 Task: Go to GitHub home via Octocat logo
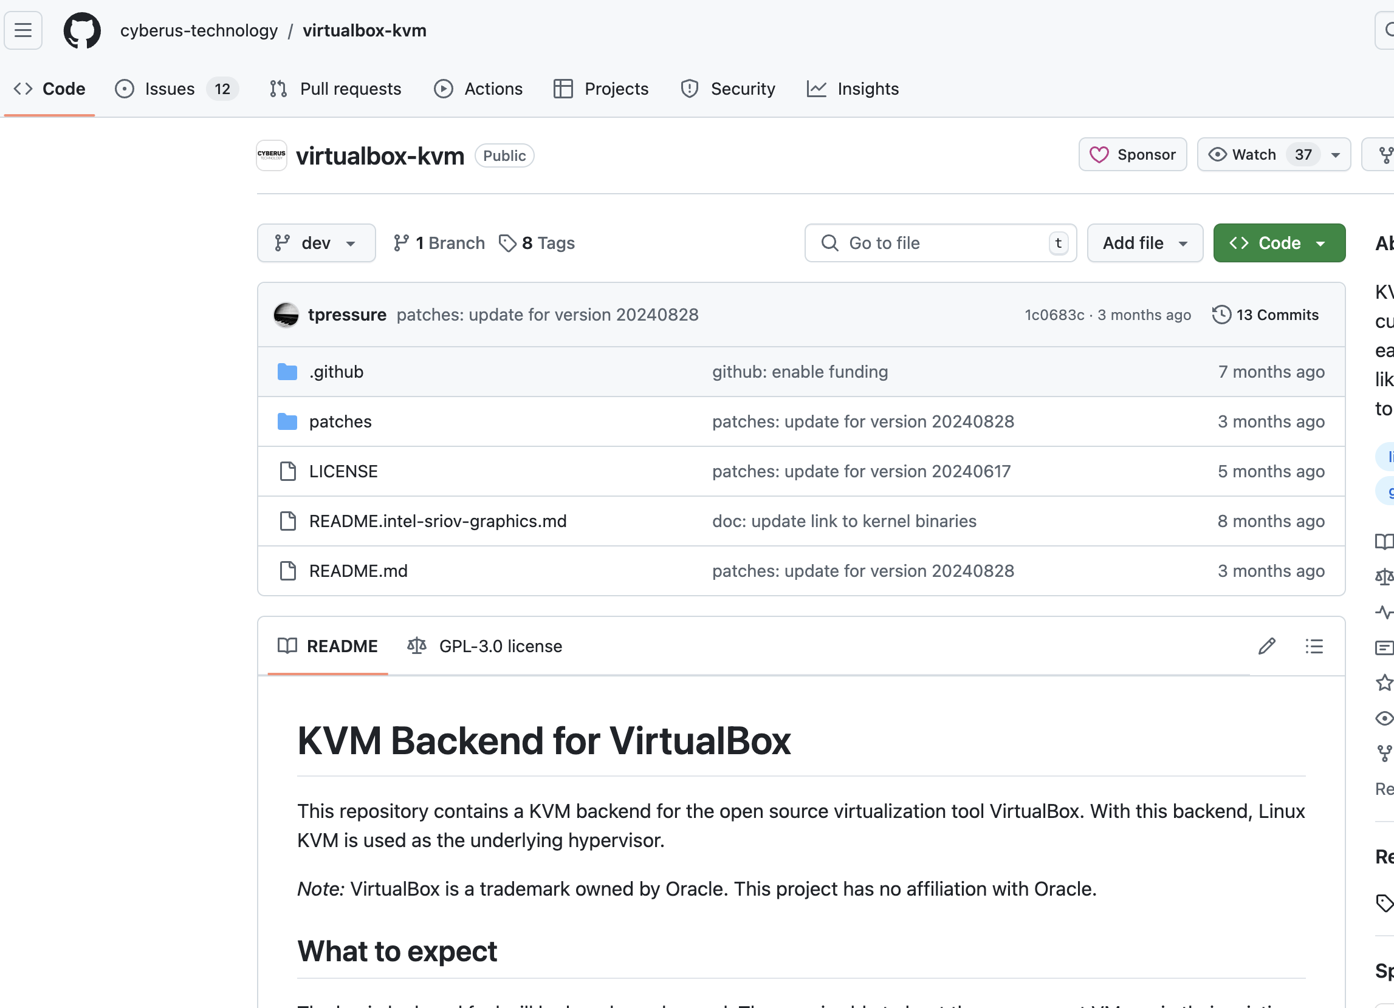tap(83, 30)
